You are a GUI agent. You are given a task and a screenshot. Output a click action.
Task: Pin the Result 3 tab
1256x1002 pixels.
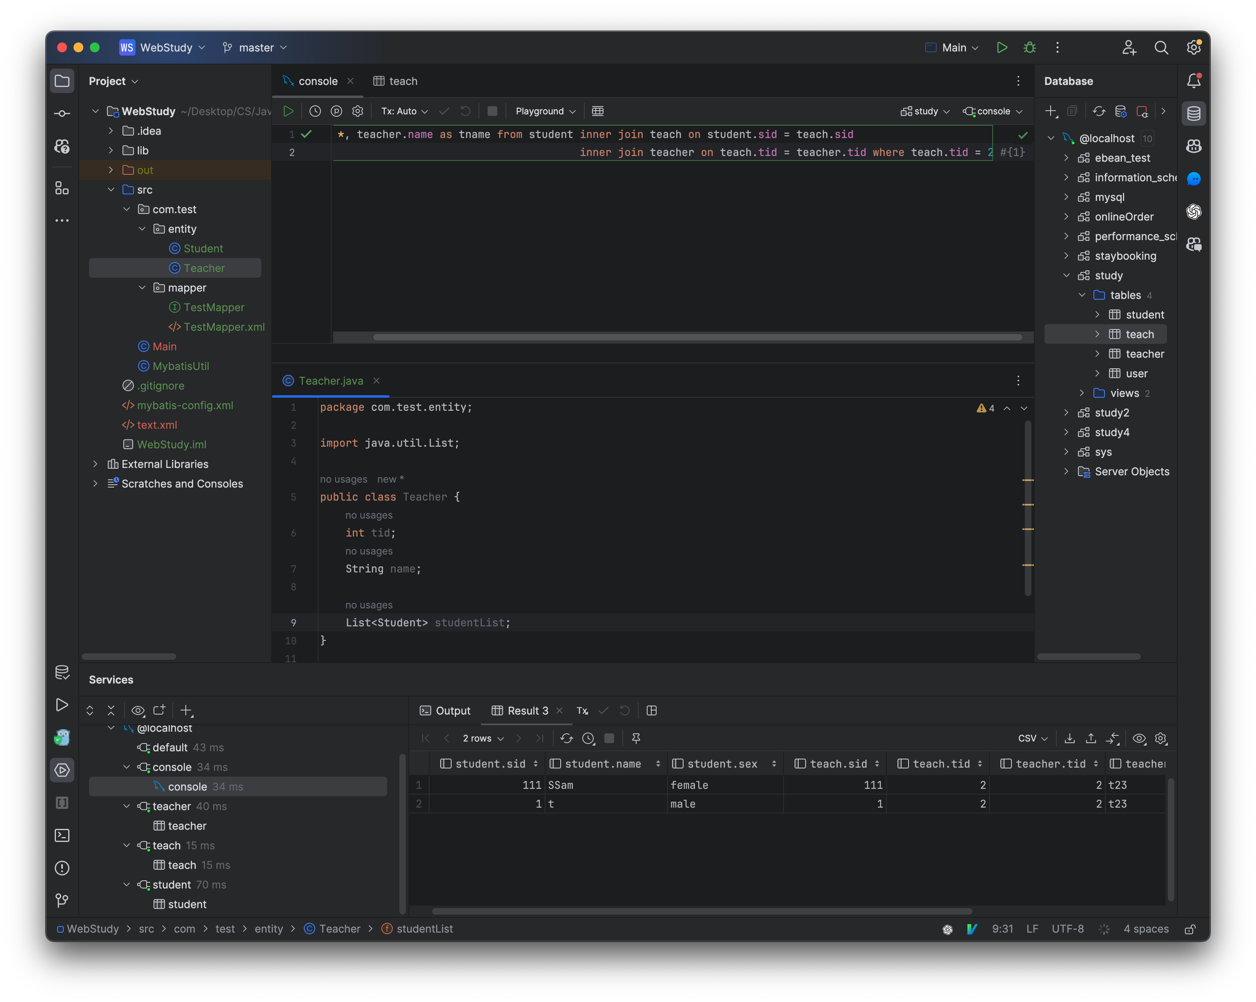[636, 738]
